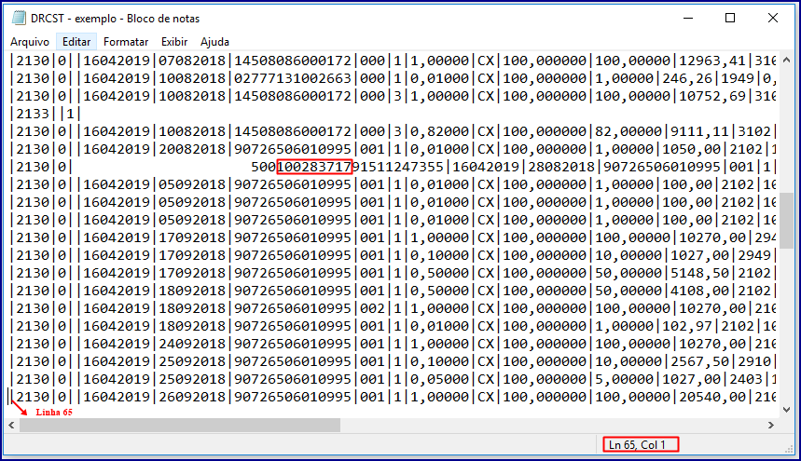The width and height of the screenshot is (801, 461).
Task: Click the value 9111,11
Action: click(x=699, y=131)
